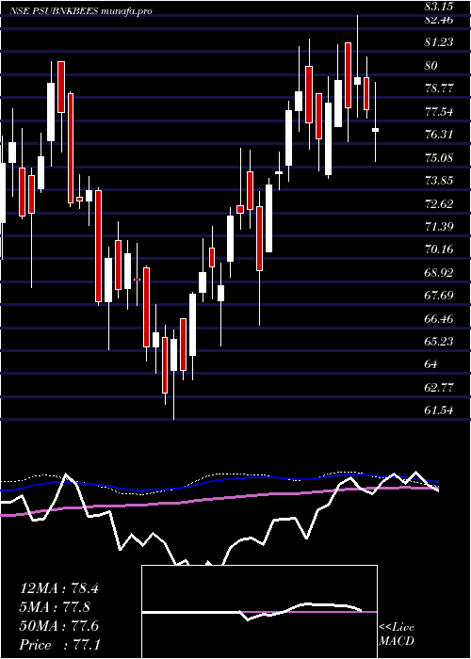Click the 61.54 price axis label
The height and width of the screenshot is (659, 471).
pos(440,410)
